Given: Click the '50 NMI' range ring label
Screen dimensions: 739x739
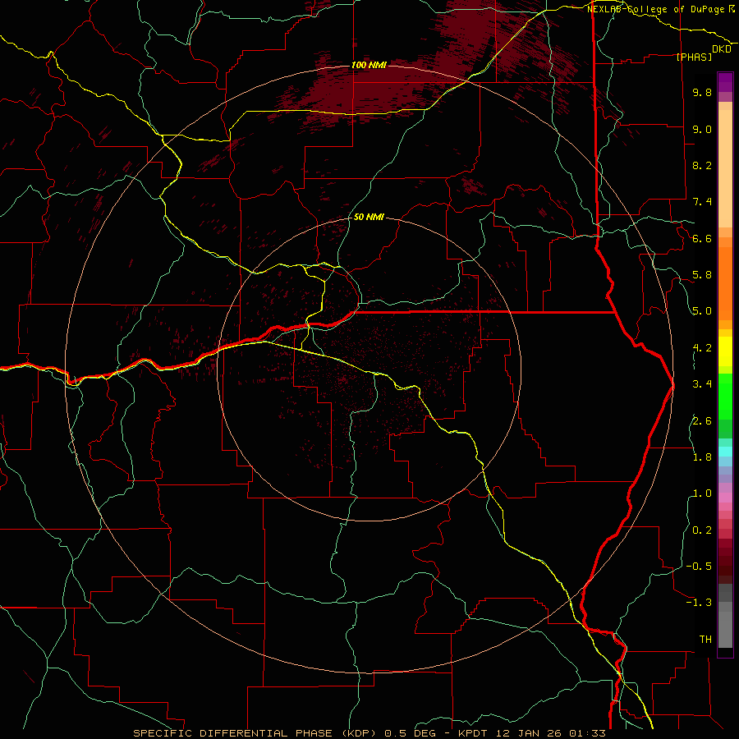Looking at the screenshot, I should pos(369,217).
